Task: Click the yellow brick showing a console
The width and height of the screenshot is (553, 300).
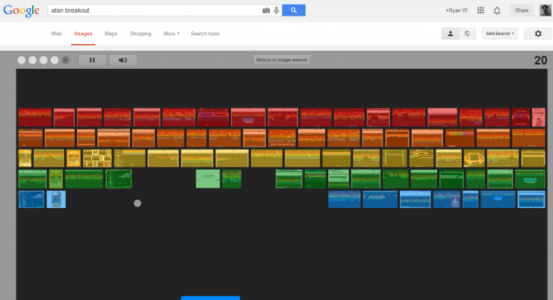Action: coord(474,158)
